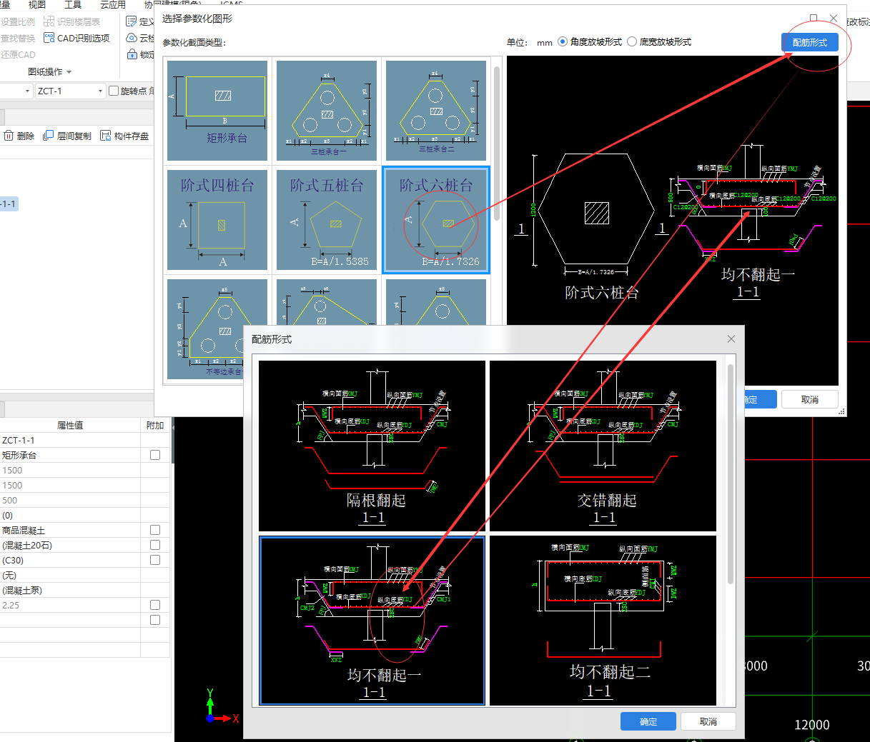Click 确定 in the 选择参数化图形 dialog
Screen dimensions: 870x742
click(759, 399)
